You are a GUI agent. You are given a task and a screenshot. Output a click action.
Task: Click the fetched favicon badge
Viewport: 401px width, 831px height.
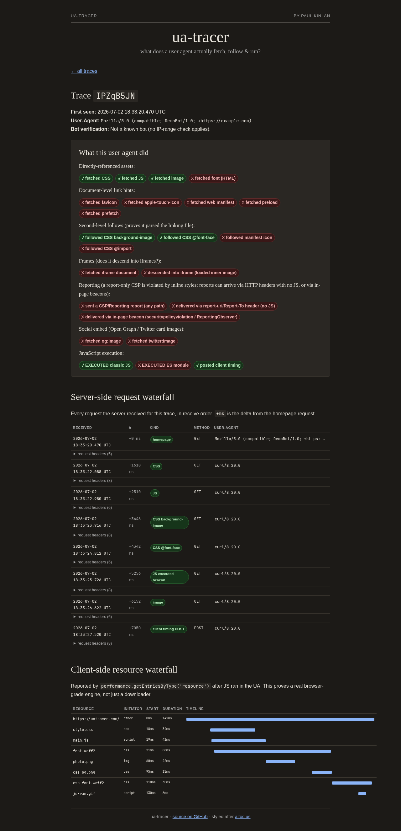[99, 203]
